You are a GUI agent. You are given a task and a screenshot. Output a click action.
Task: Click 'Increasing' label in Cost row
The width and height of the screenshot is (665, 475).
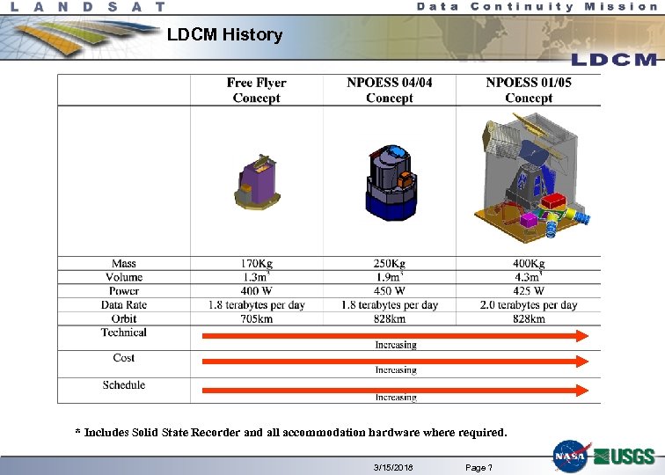[x=396, y=369]
